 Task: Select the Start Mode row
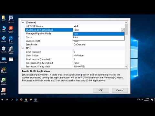coord(75,44)
